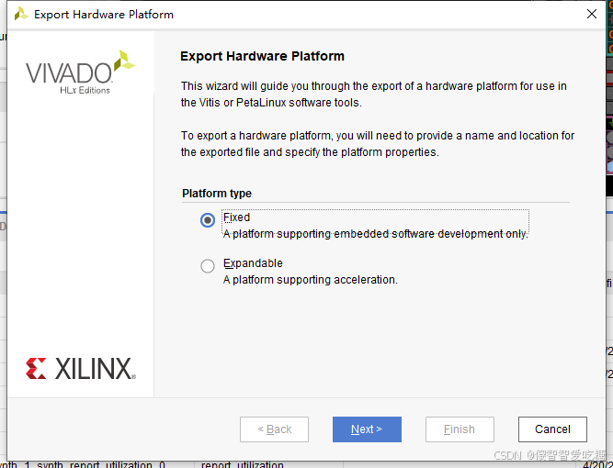The image size is (613, 468).
Task: Click the Vivado icon in the title bar
Action: 21,14
